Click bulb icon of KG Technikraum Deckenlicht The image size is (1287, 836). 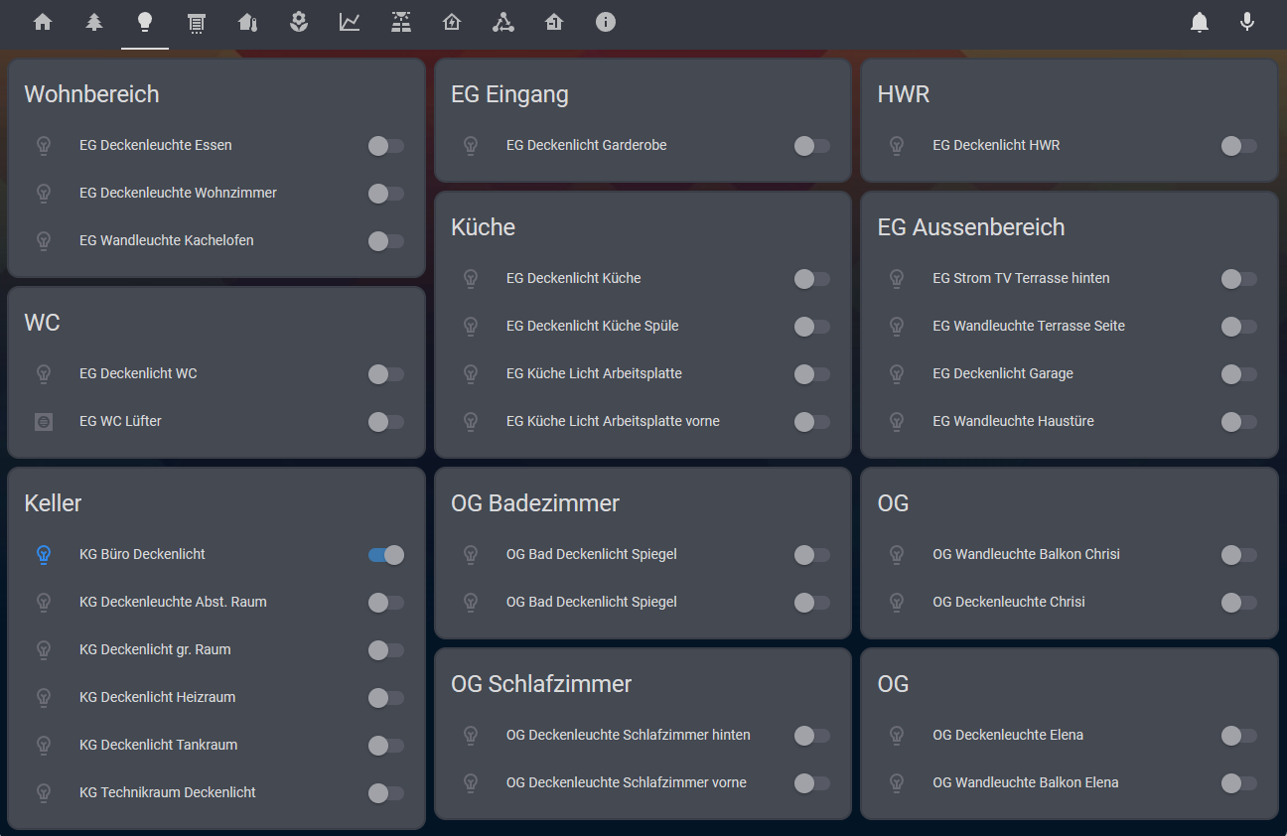coord(44,793)
